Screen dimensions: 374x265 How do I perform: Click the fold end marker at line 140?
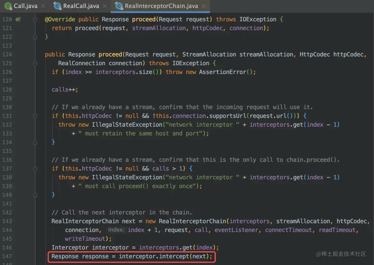[x=35, y=195]
